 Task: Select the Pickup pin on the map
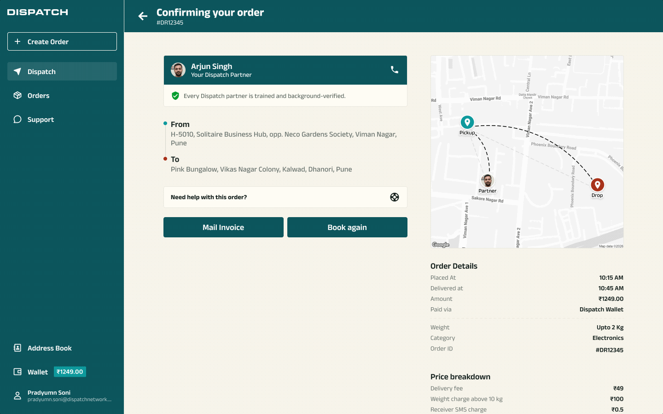point(467,122)
